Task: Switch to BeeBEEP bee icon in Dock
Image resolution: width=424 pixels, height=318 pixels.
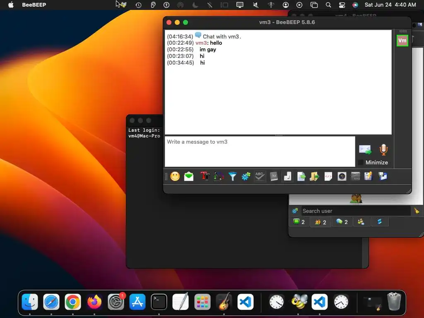Action: click(x=299, y=301)
